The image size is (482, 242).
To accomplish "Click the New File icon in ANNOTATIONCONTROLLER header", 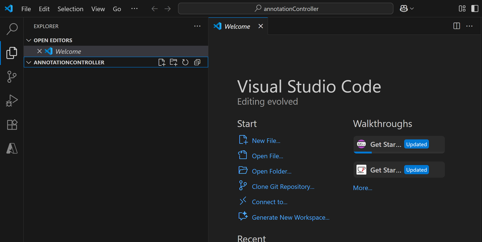I will coord(161,62).
